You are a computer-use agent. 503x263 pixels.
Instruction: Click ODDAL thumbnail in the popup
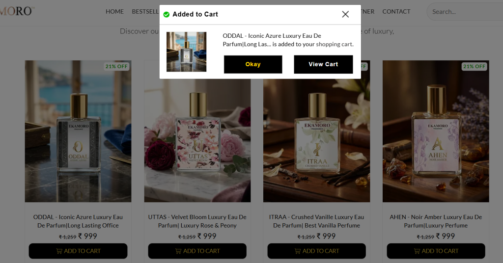coord(186,52)
